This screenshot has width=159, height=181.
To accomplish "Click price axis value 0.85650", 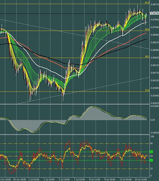I will [x=155, y=58].
